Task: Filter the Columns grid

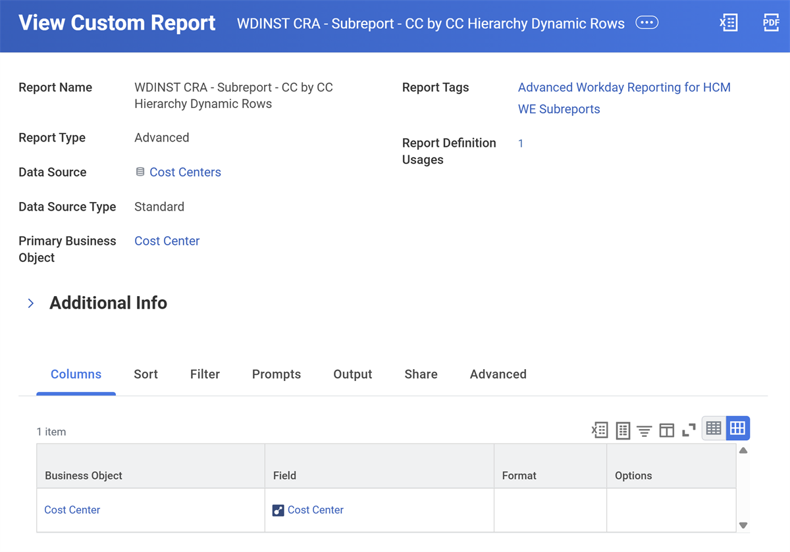Action: pos(645,430)
